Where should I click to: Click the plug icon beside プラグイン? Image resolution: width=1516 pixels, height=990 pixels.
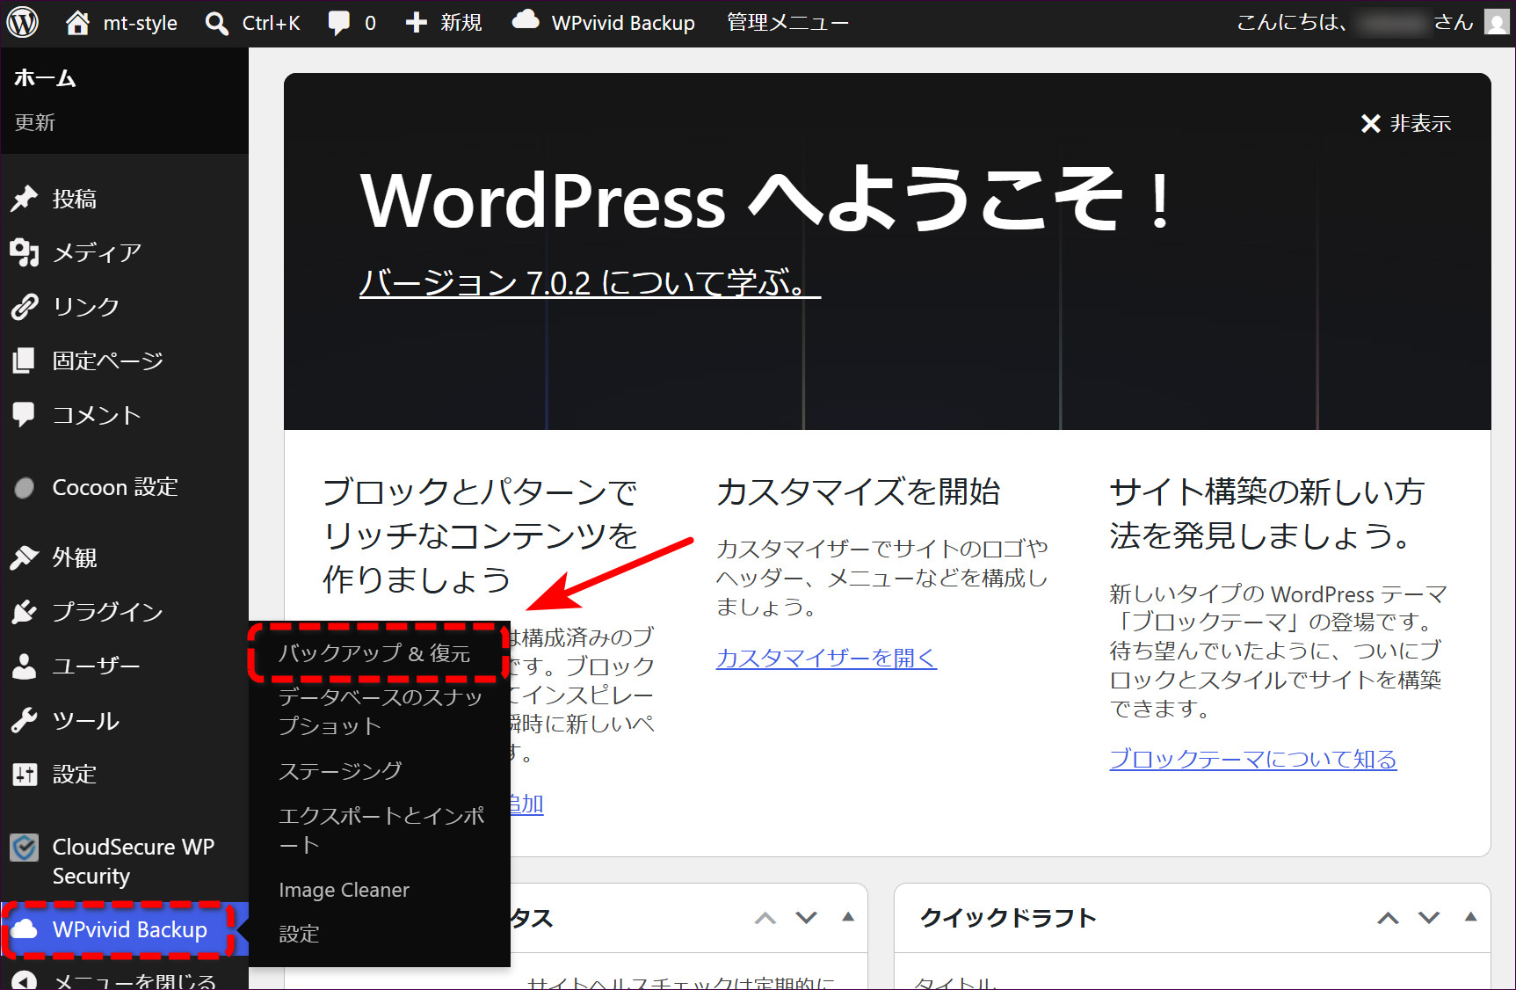tap(25, 612)
